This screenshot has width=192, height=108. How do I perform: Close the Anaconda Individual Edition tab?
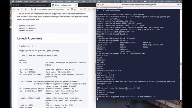(49, 5)
